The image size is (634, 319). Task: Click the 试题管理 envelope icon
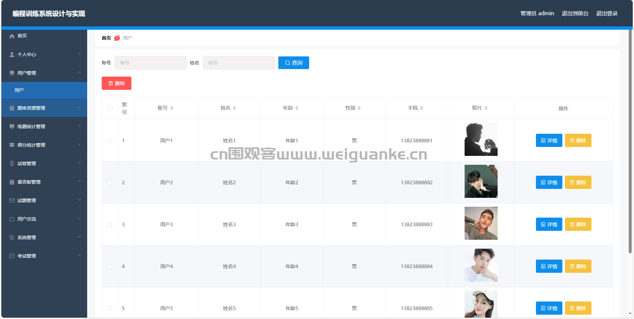pyautogui.click(x=12, y=200)
